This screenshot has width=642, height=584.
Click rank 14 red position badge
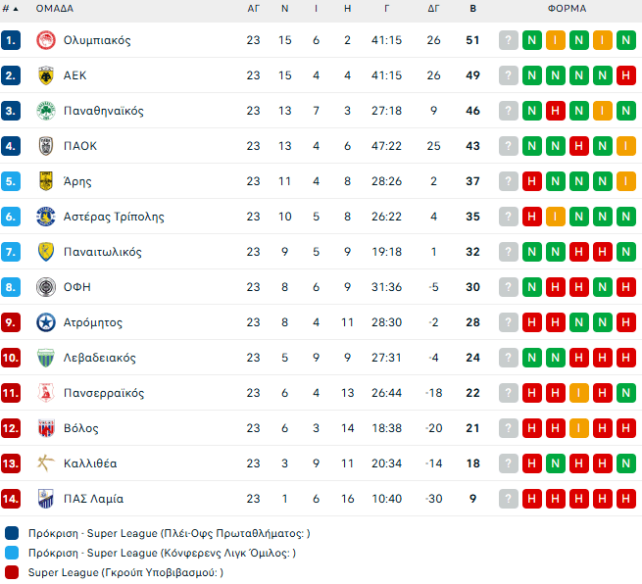pyautogui.click(x=11, y=499)
